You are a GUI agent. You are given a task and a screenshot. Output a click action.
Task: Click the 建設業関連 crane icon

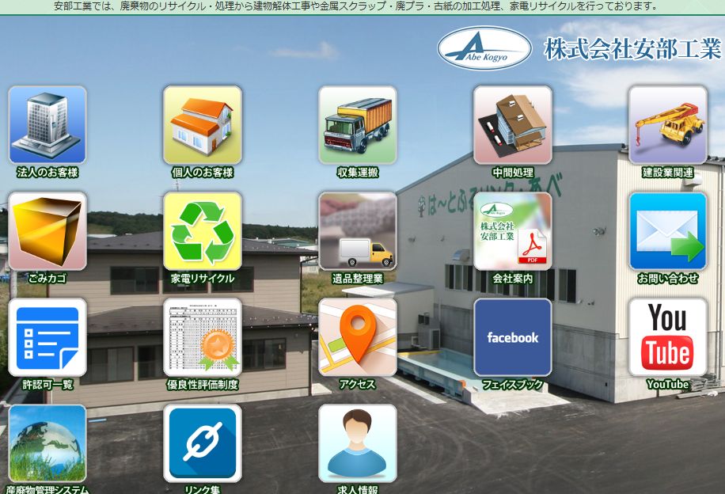tap(668, 125)
